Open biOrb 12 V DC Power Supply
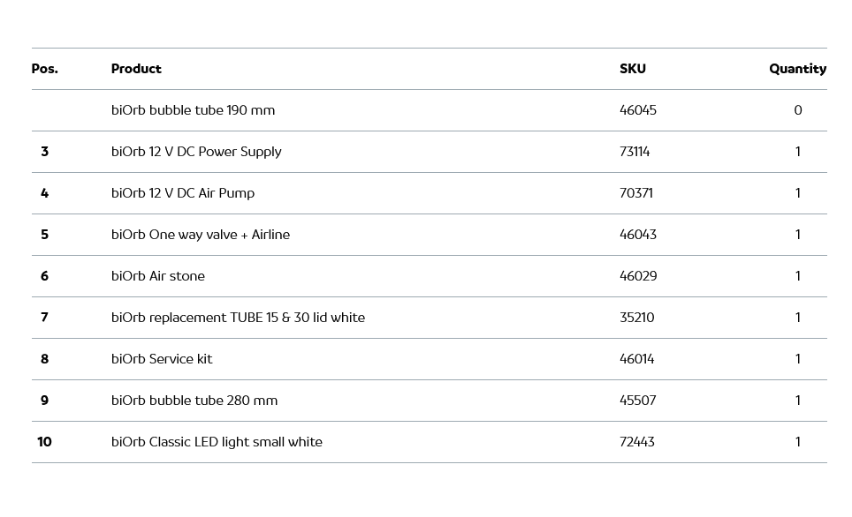 pyautogui.click(x=196, y=152)
